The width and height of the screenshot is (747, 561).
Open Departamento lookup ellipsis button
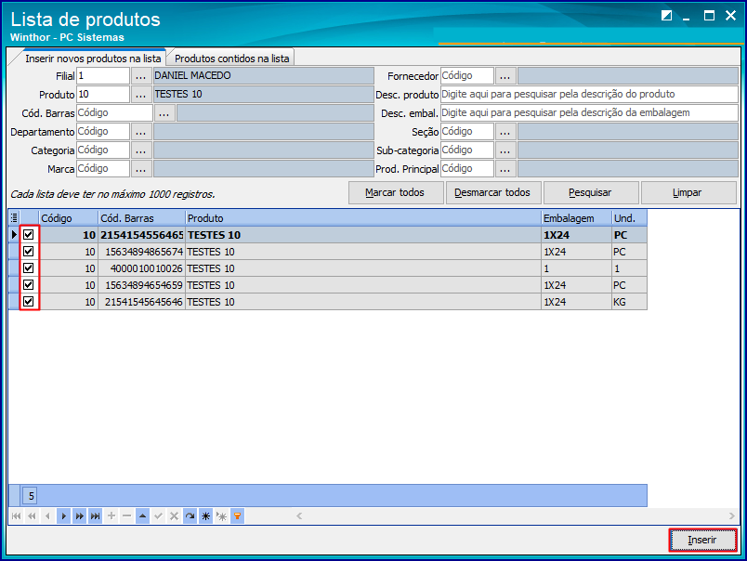coord(140,132)
